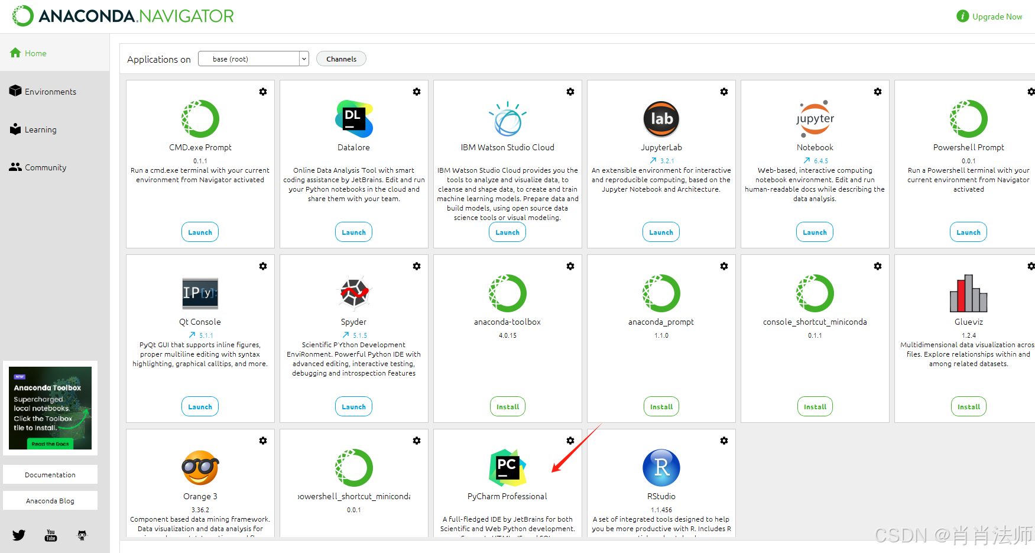The height and width of the screenshot is (553, 1035).
Task: Open the Orange 3 tile settings gear
Action: point(263,441)
